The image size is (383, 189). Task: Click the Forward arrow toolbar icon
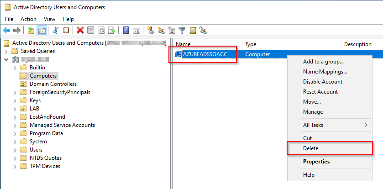point(16,30)
